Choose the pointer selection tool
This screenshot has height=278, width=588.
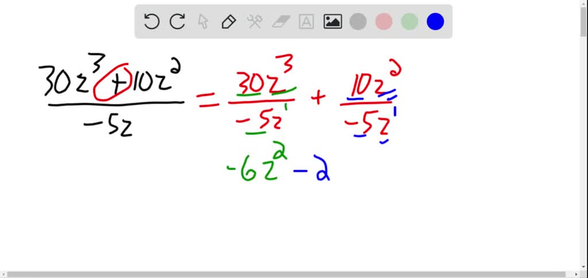pyautogui.click(x=203, y=21)
